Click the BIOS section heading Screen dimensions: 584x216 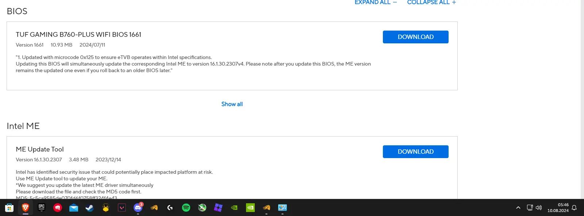[x=17, y=11]
